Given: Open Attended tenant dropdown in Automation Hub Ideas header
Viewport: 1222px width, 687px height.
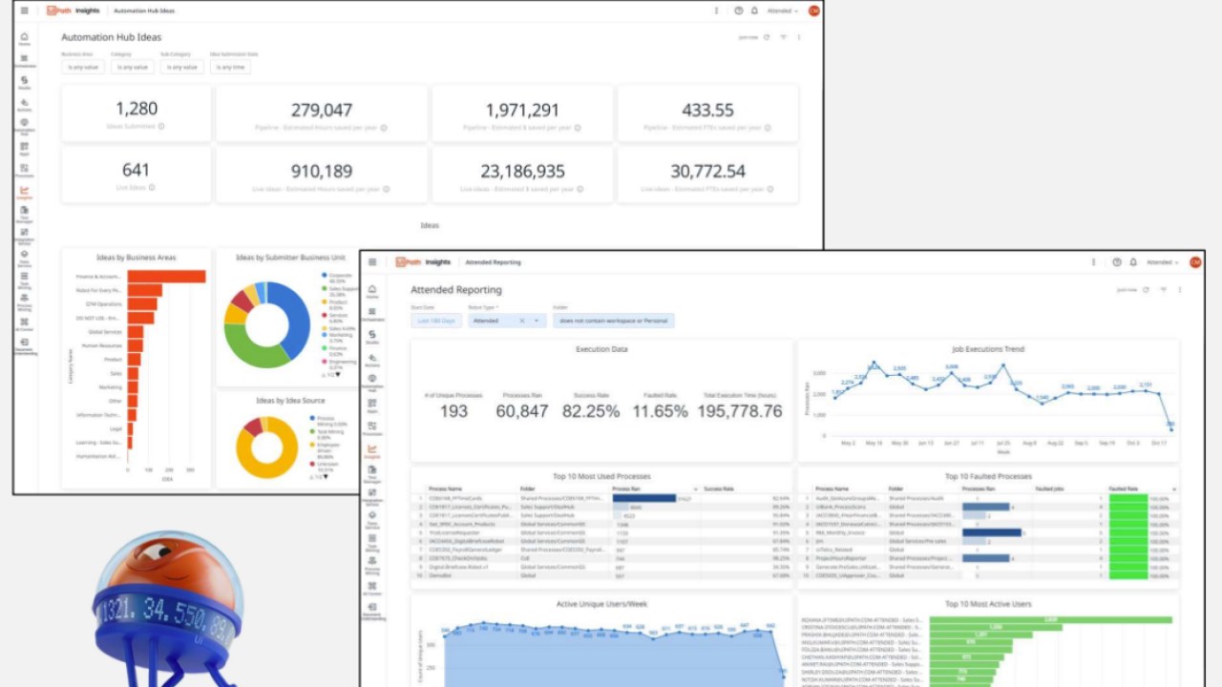Looking at the screenshot, I should (783, 10).
